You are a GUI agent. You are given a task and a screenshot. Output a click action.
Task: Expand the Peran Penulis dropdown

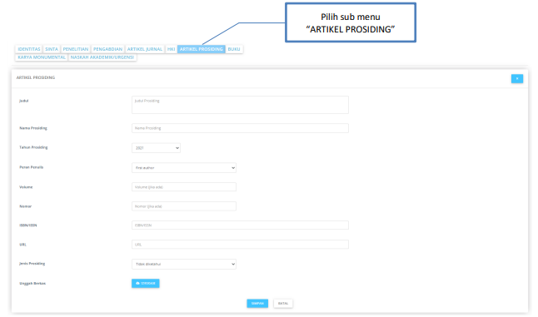[184, 167]
